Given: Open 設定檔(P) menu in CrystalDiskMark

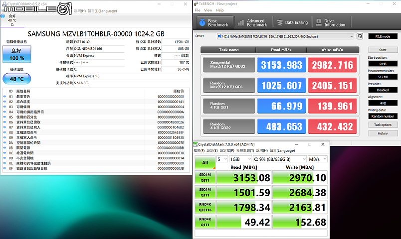Looking at the screenshot, I should (227, 151).
